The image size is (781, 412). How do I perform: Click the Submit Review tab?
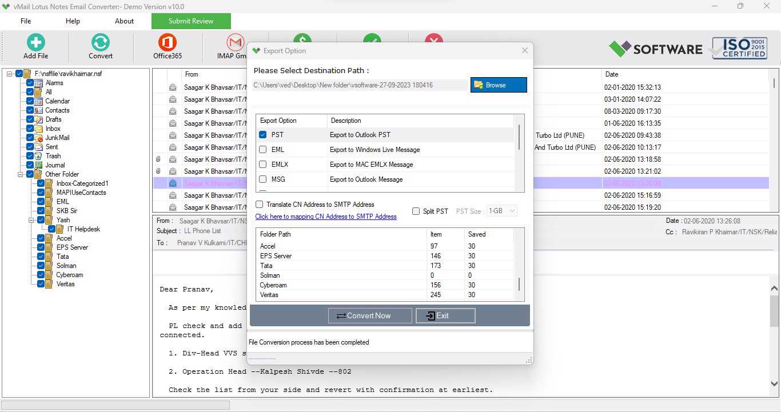pyautogui.click(x=191, y=21)
